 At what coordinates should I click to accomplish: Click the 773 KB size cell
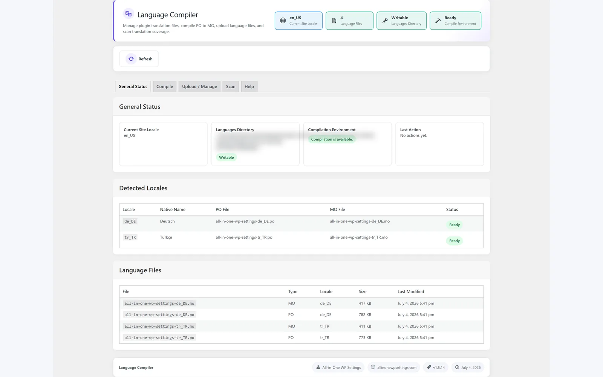tap(365, 338)
